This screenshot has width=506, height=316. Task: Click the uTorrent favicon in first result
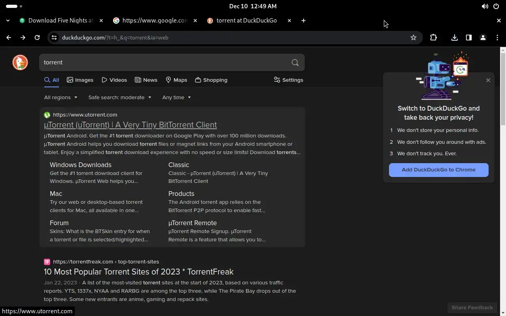(47, 115)
